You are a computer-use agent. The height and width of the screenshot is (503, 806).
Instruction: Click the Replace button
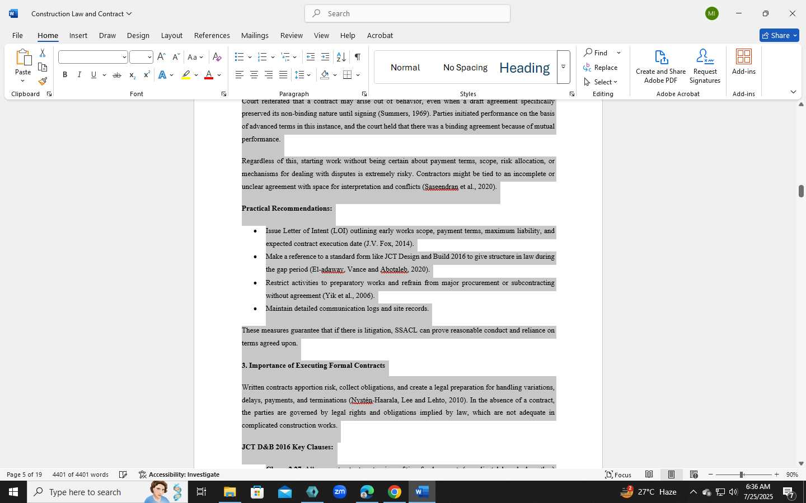(601, 67)
